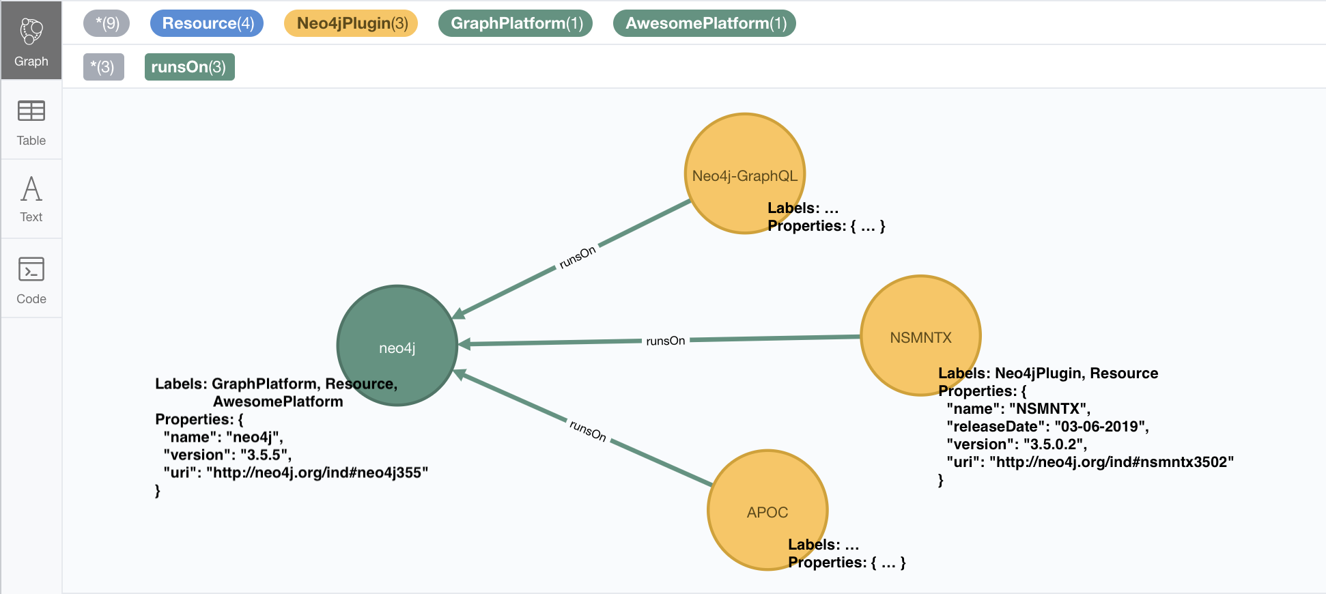Select the Neo4jPlugin(3) label pill
Image resolution: width=1326 pixels, height=594 pixels.
tap(351, 23)
